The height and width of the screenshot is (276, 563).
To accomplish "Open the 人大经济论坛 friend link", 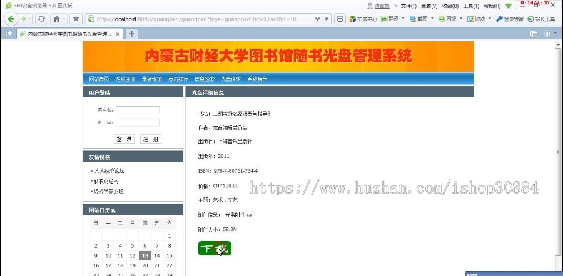I will pos(109,171).
